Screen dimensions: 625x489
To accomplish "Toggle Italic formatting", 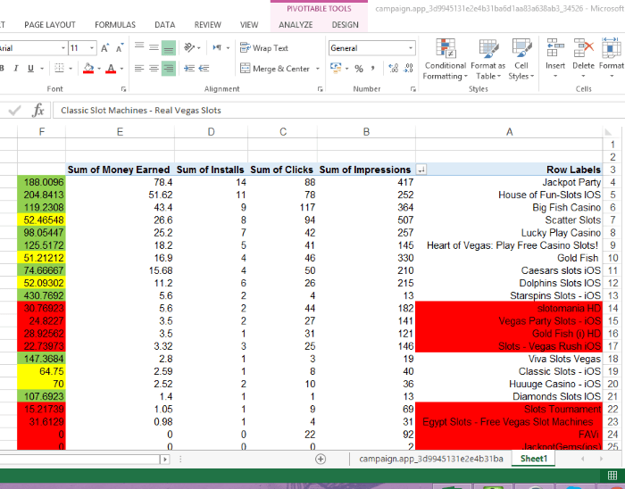I will coord(16,69).
